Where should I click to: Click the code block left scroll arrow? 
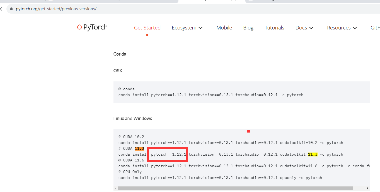coord(115,188)
